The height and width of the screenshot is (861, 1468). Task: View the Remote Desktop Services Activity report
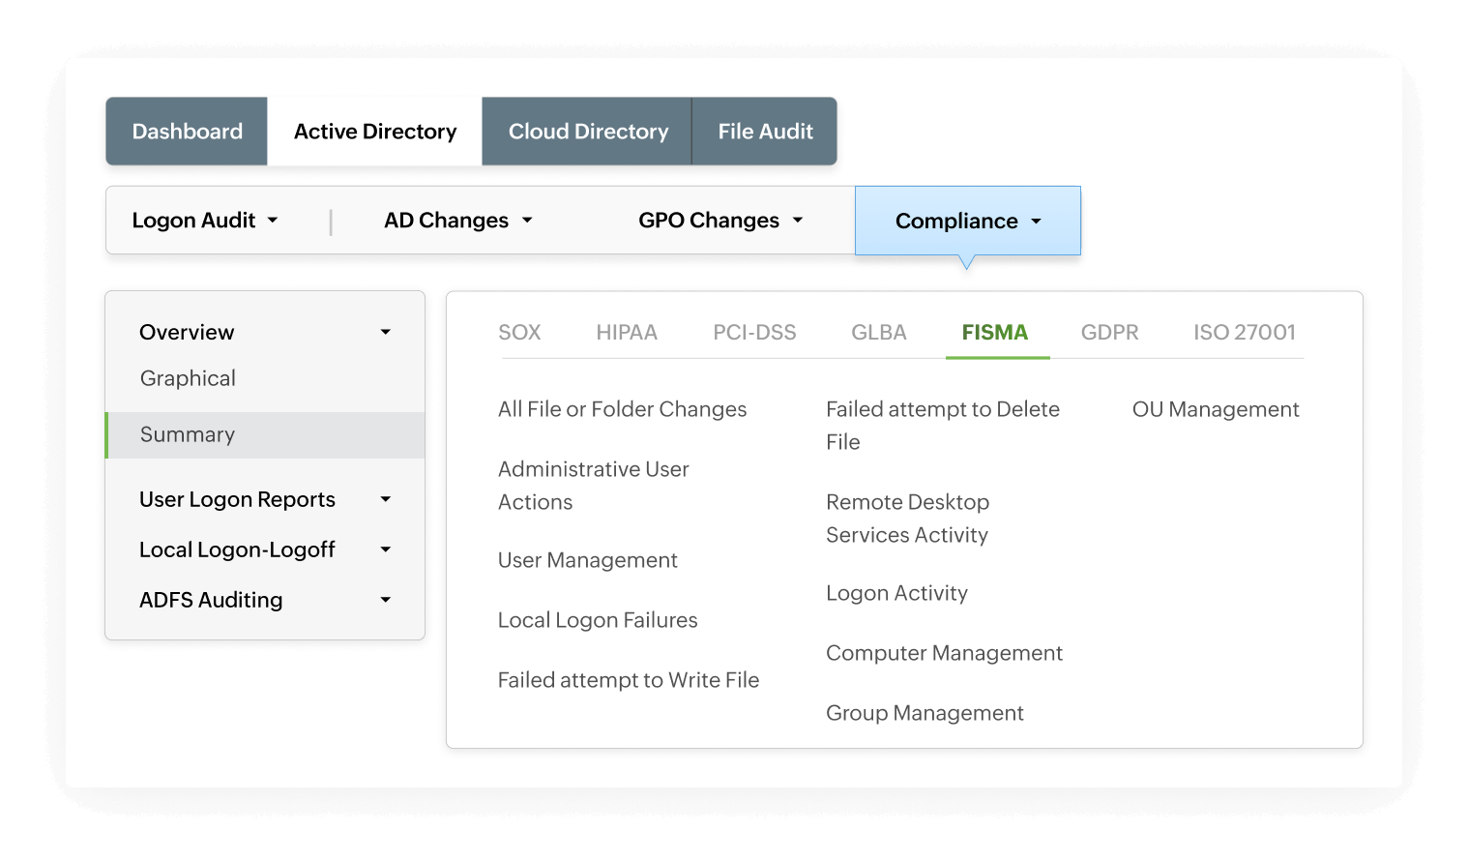(907, 518)
